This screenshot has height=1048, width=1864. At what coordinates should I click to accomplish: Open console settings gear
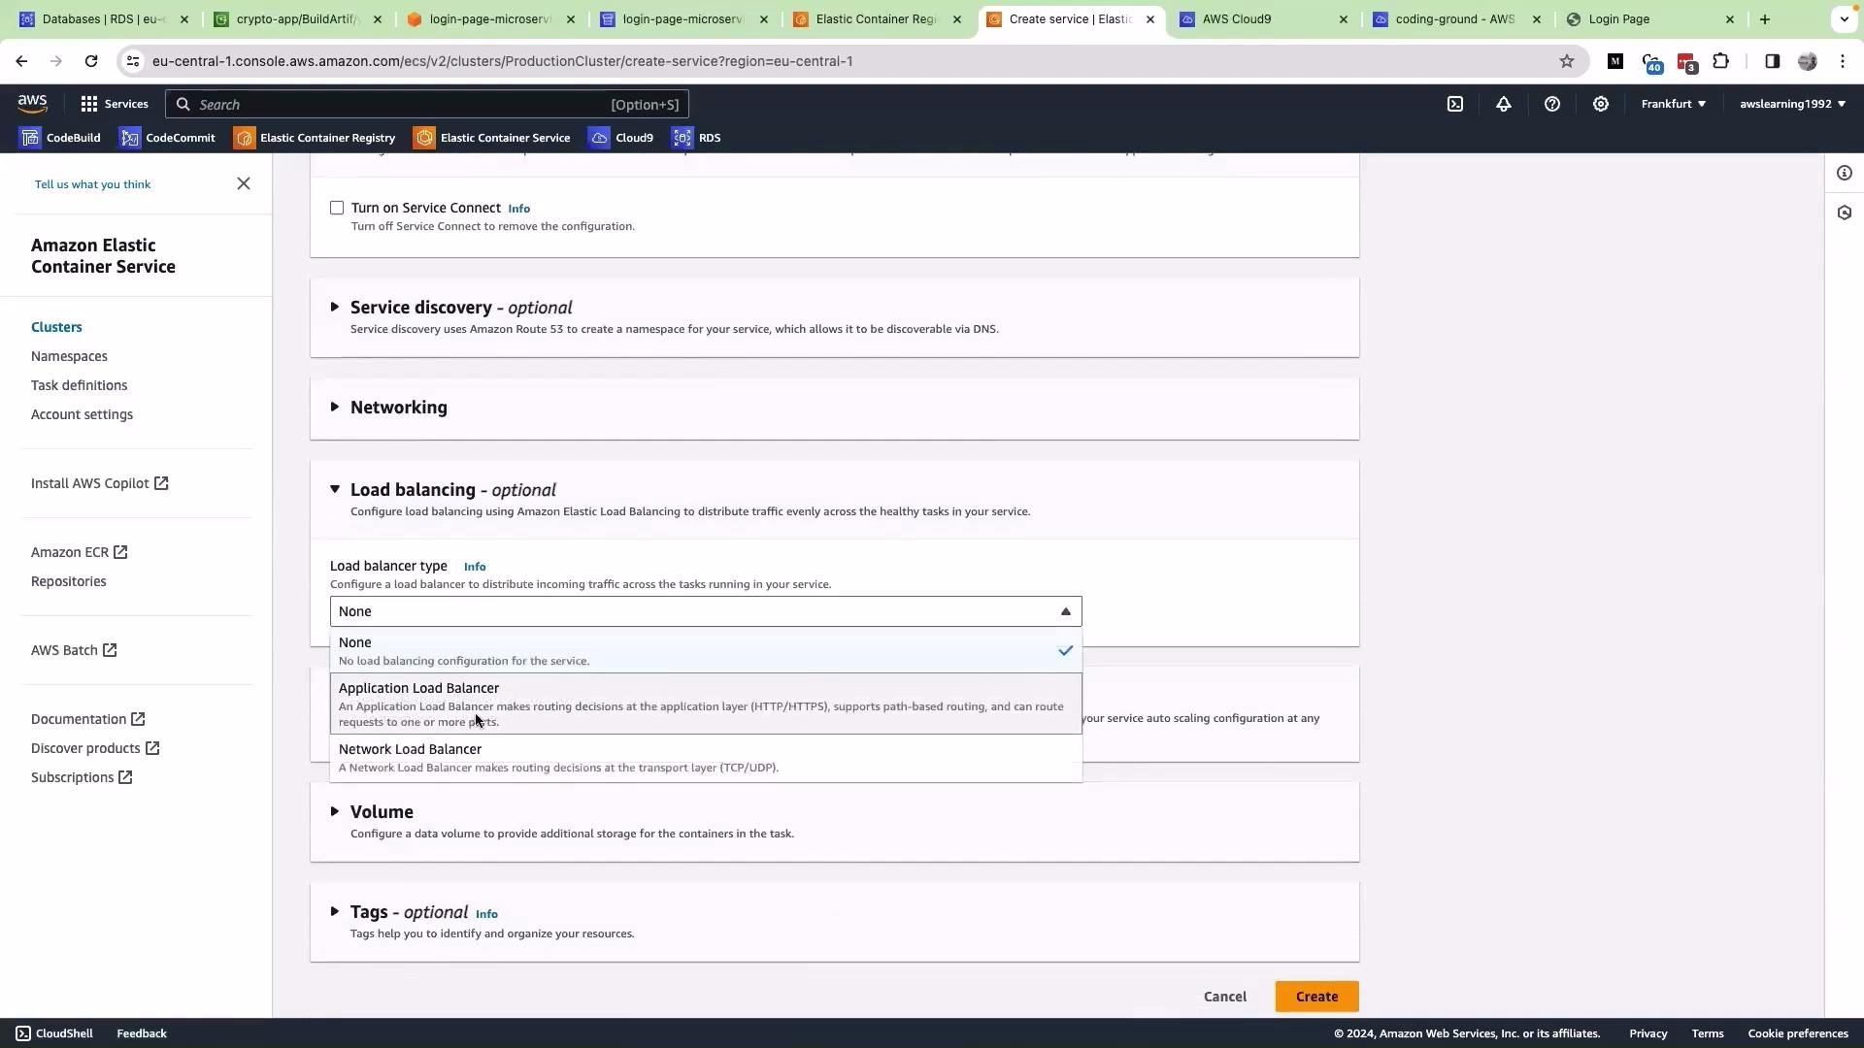1601,104
